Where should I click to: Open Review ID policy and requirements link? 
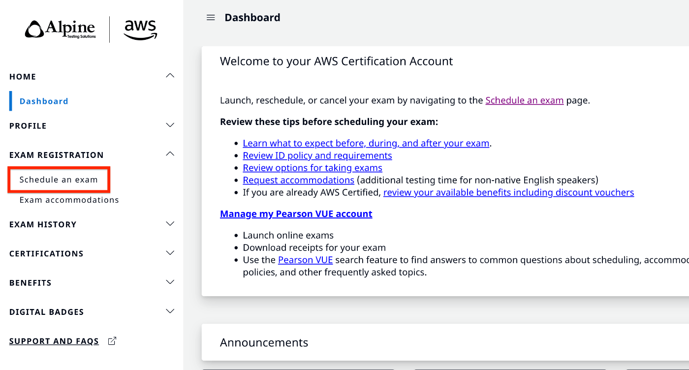(317, 155)
